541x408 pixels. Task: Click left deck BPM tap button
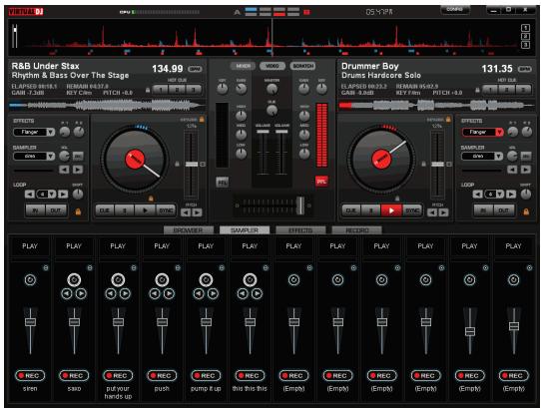coord(195,69)
